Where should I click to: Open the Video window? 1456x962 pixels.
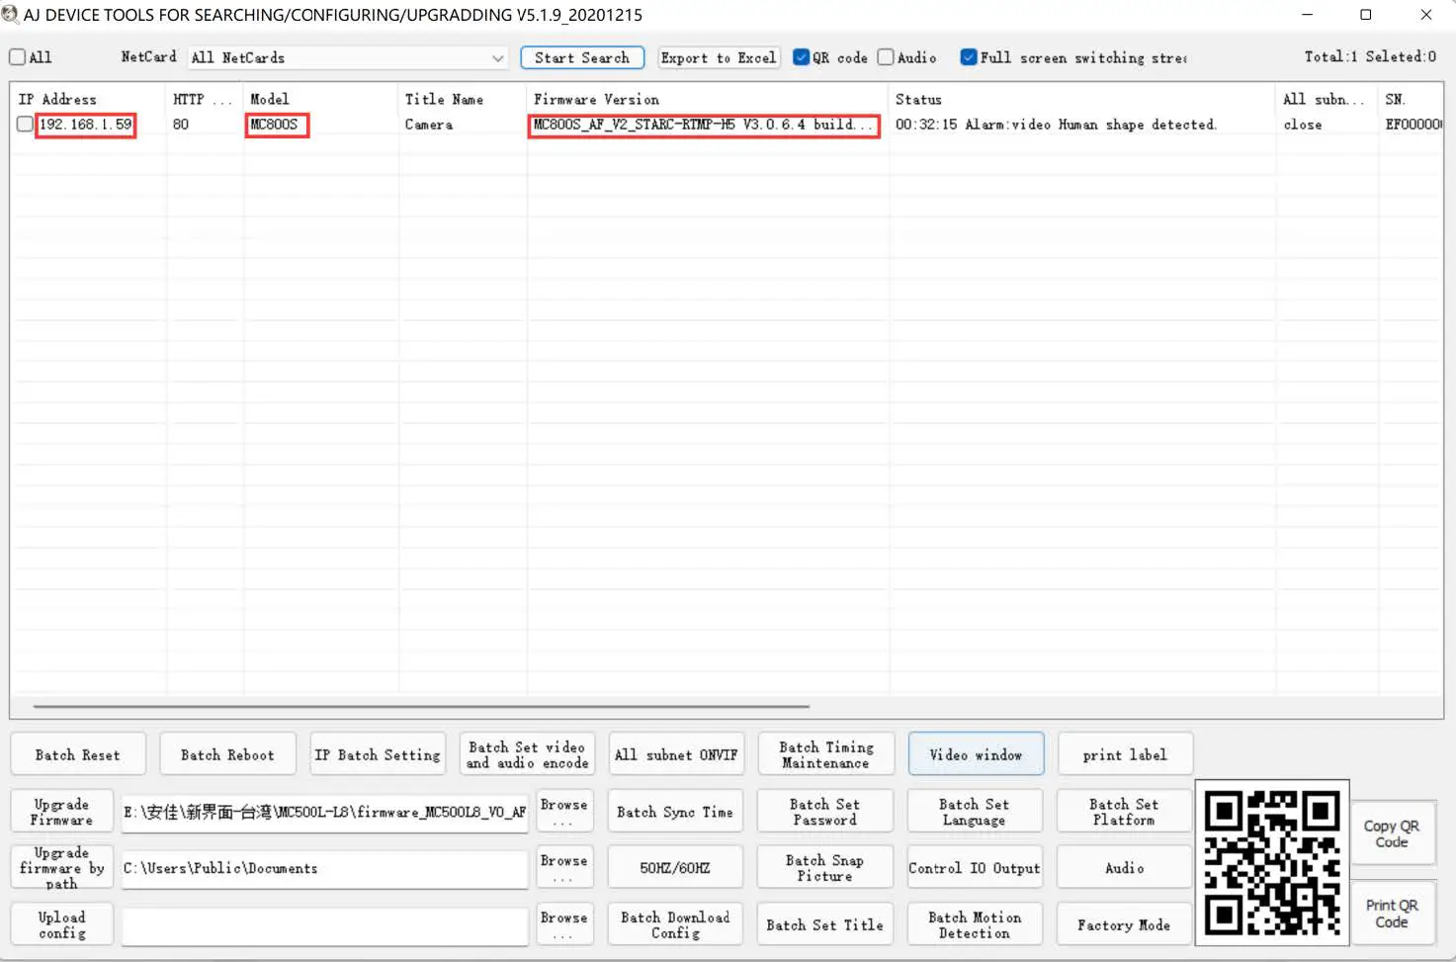[x=976, y=754]
